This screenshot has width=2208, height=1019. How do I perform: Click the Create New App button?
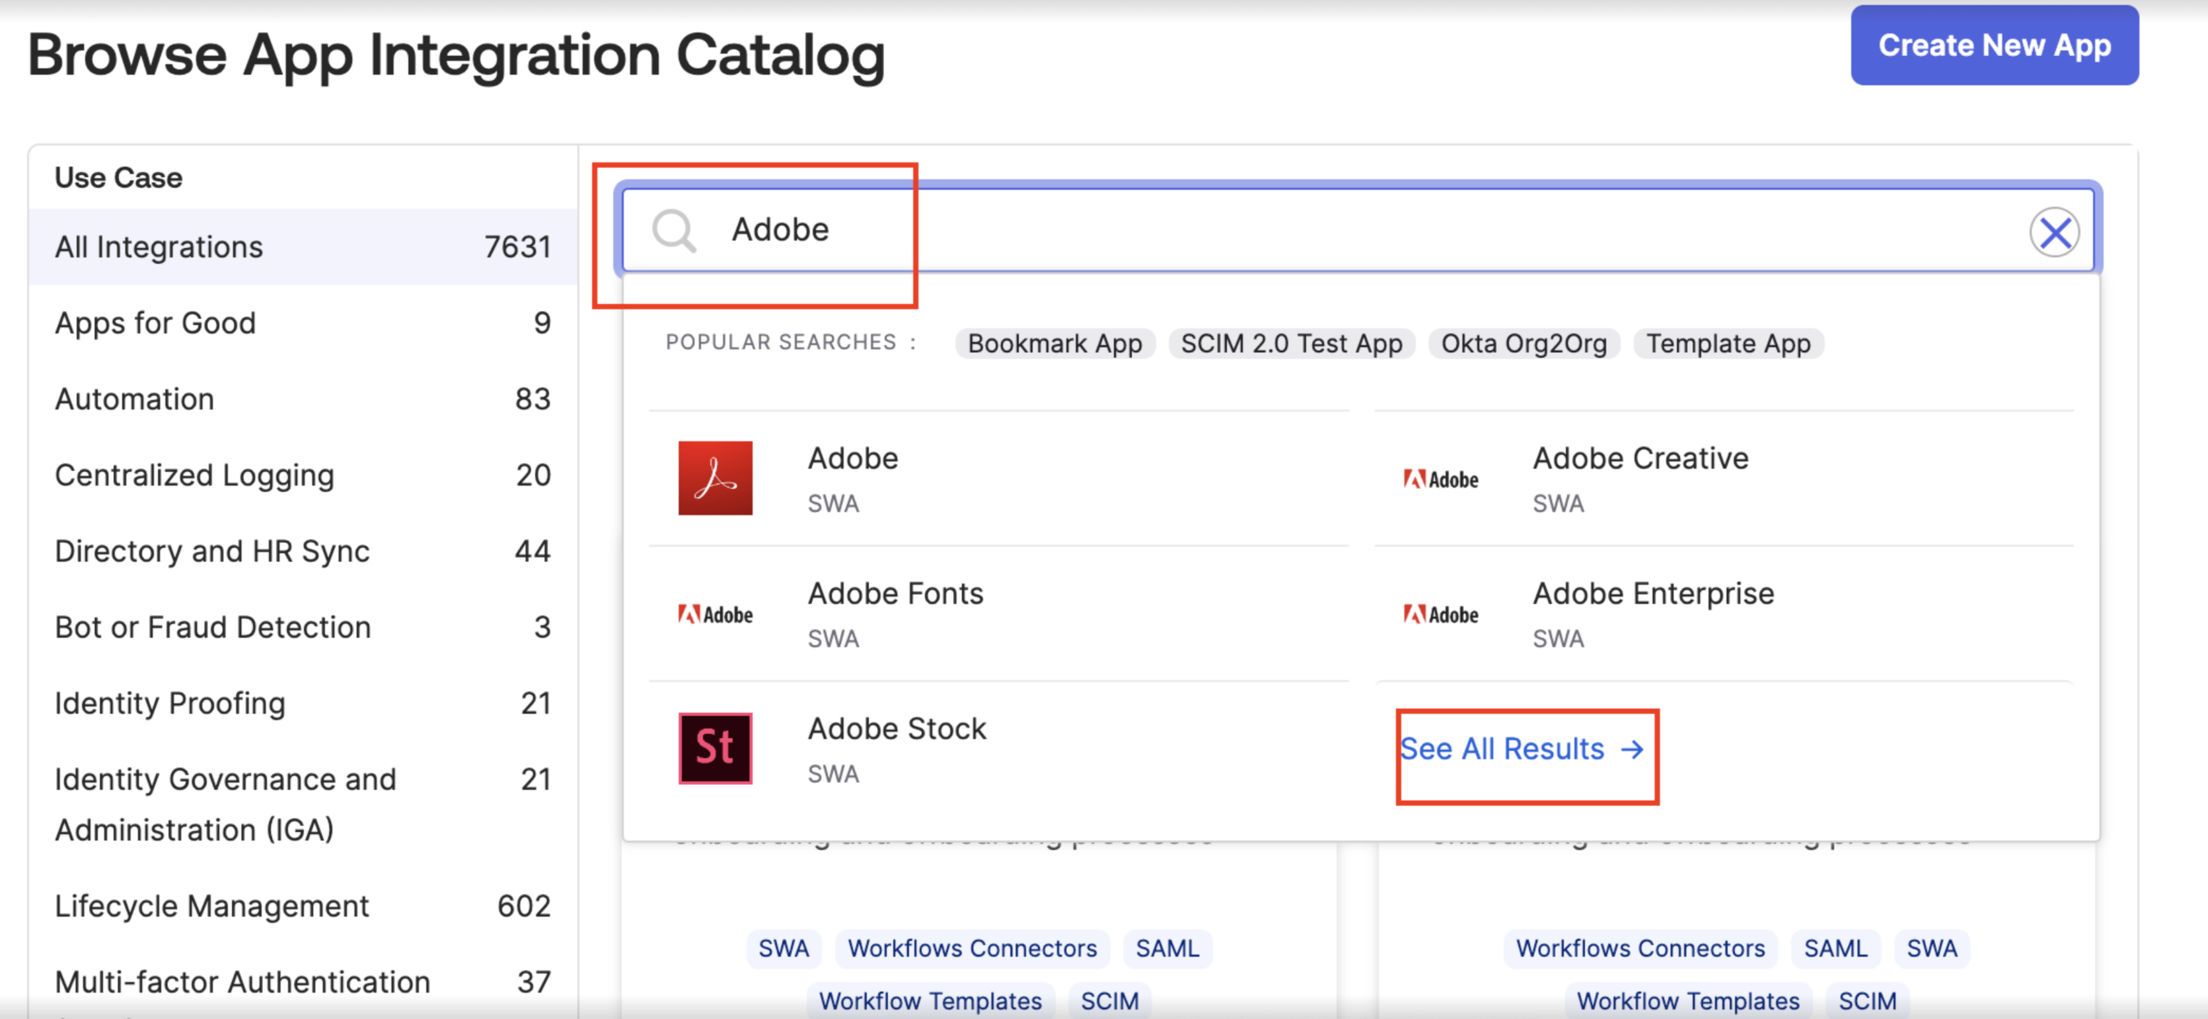coord(1995,46)
